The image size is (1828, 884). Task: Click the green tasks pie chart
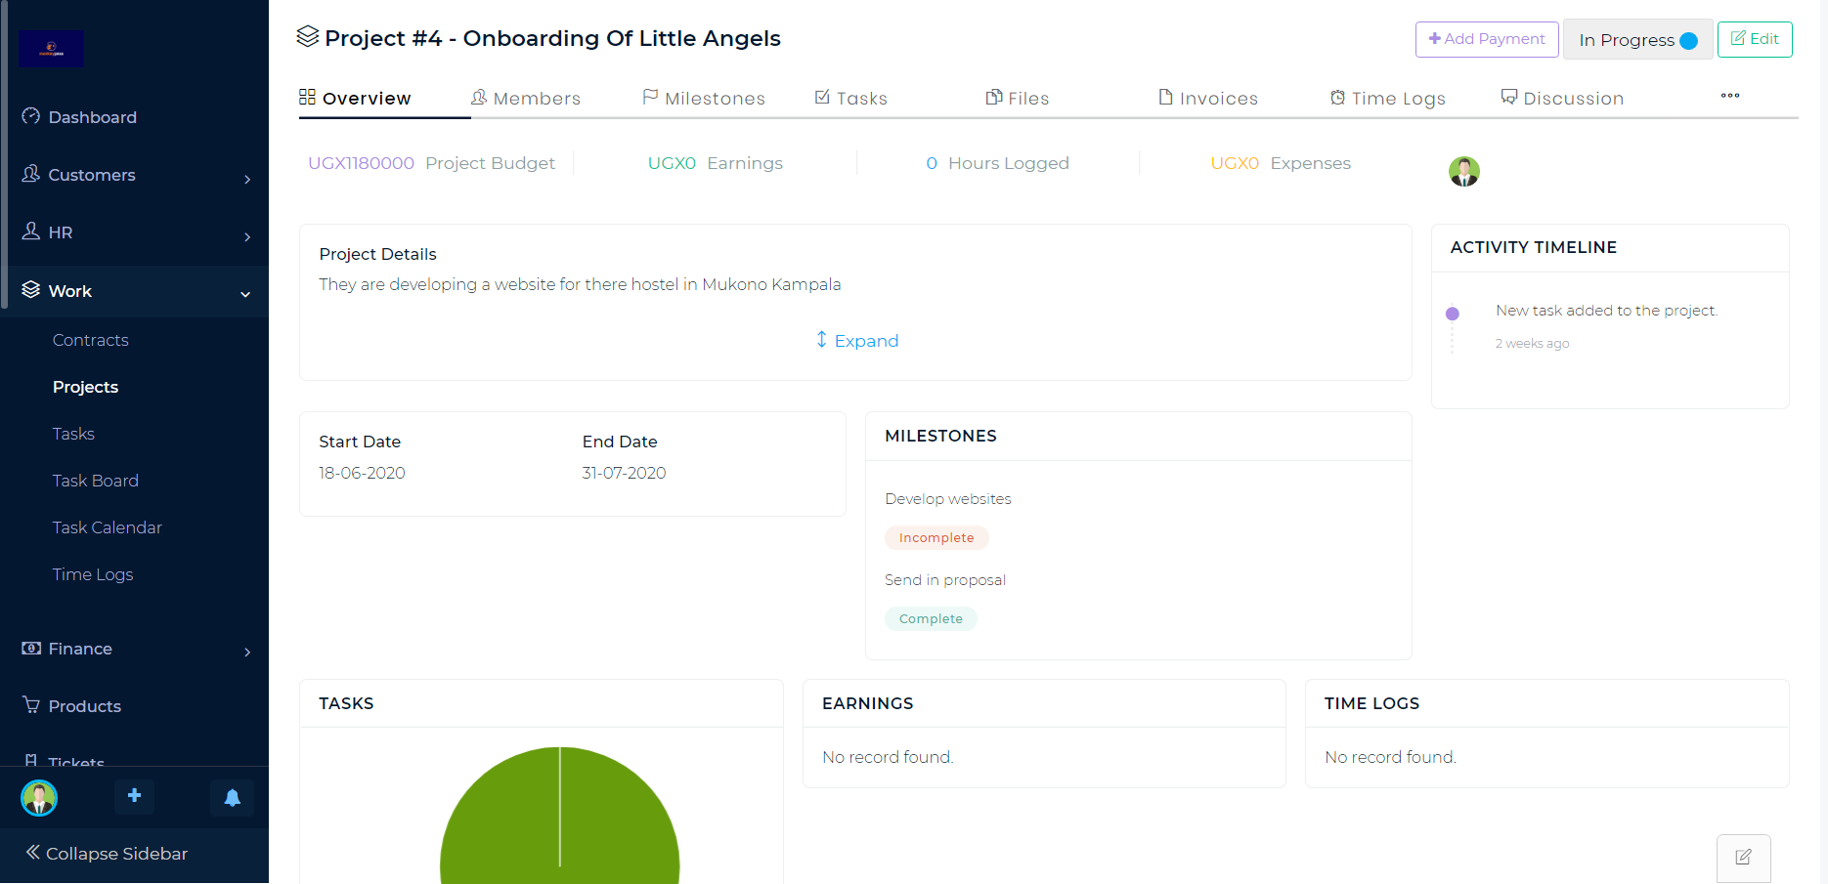pos(560,821)
